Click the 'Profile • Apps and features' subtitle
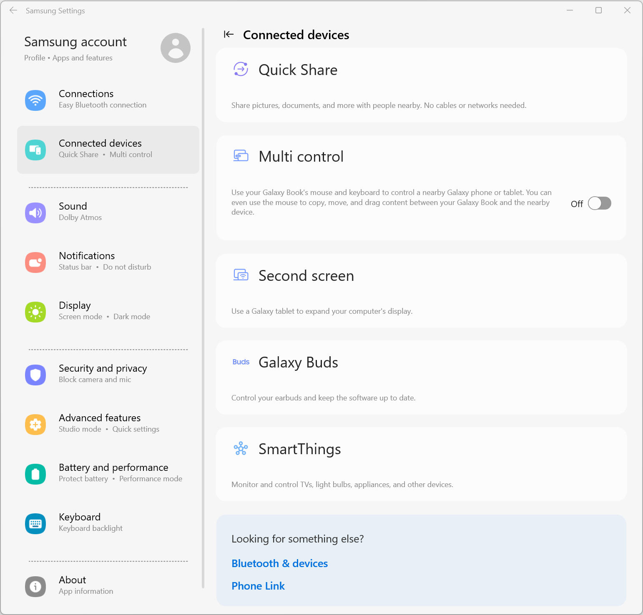643x615 pixels. coord(68,58)
